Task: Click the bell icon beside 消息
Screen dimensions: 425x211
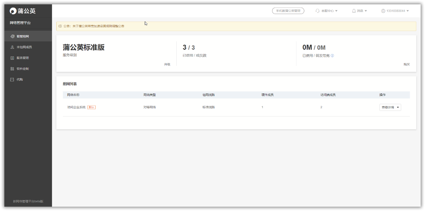Action: tap(354, 11)
